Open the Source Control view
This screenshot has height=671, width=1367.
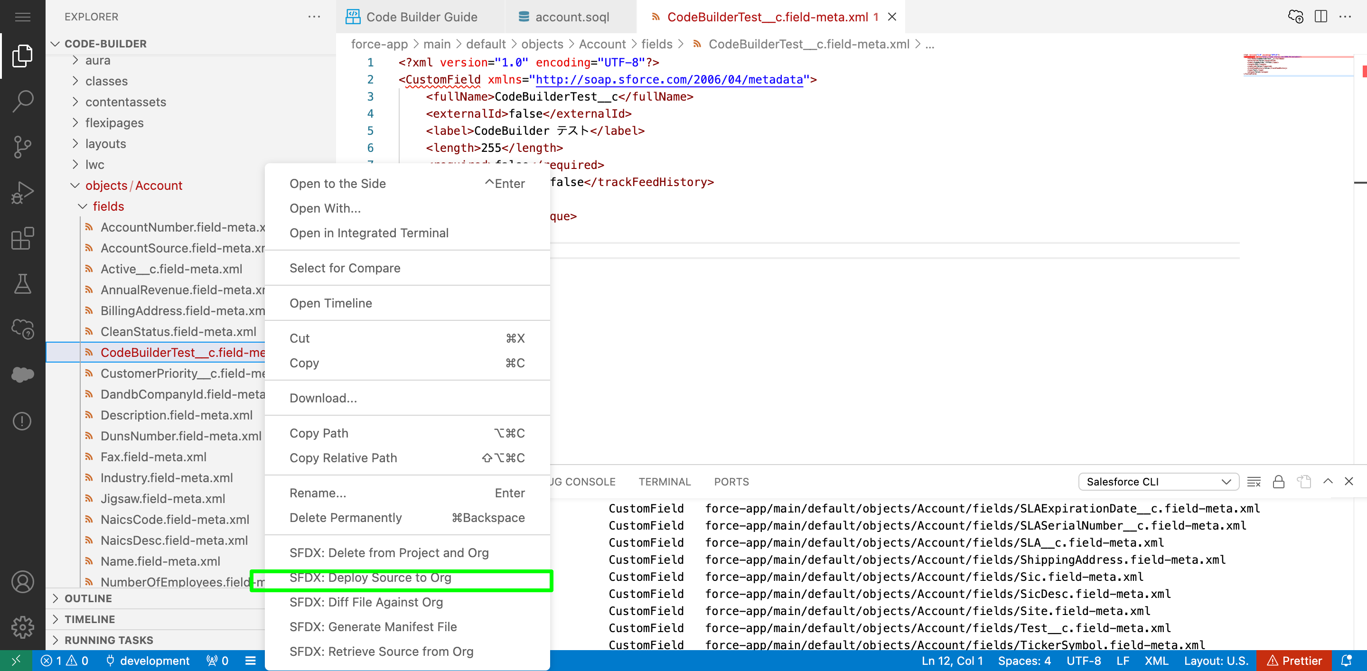tap(23, 147)
